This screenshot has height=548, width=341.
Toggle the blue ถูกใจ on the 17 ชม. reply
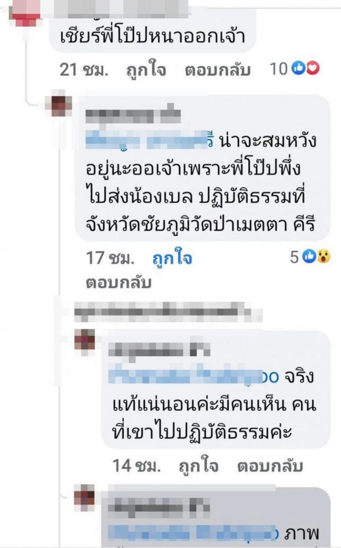point(172,258)
